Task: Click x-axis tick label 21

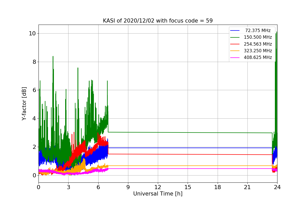Action: point(247,187)
